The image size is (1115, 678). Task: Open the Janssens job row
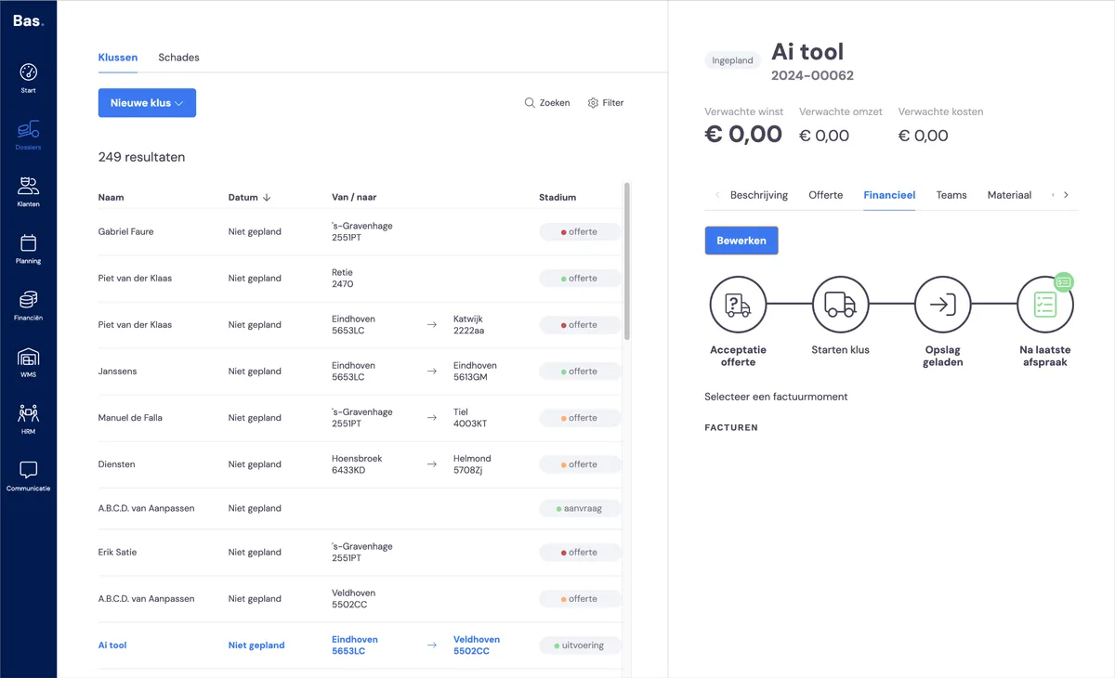click(361, 372)
